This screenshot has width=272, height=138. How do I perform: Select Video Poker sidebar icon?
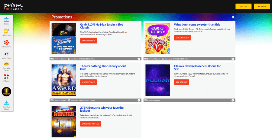[x=6, y=55]
